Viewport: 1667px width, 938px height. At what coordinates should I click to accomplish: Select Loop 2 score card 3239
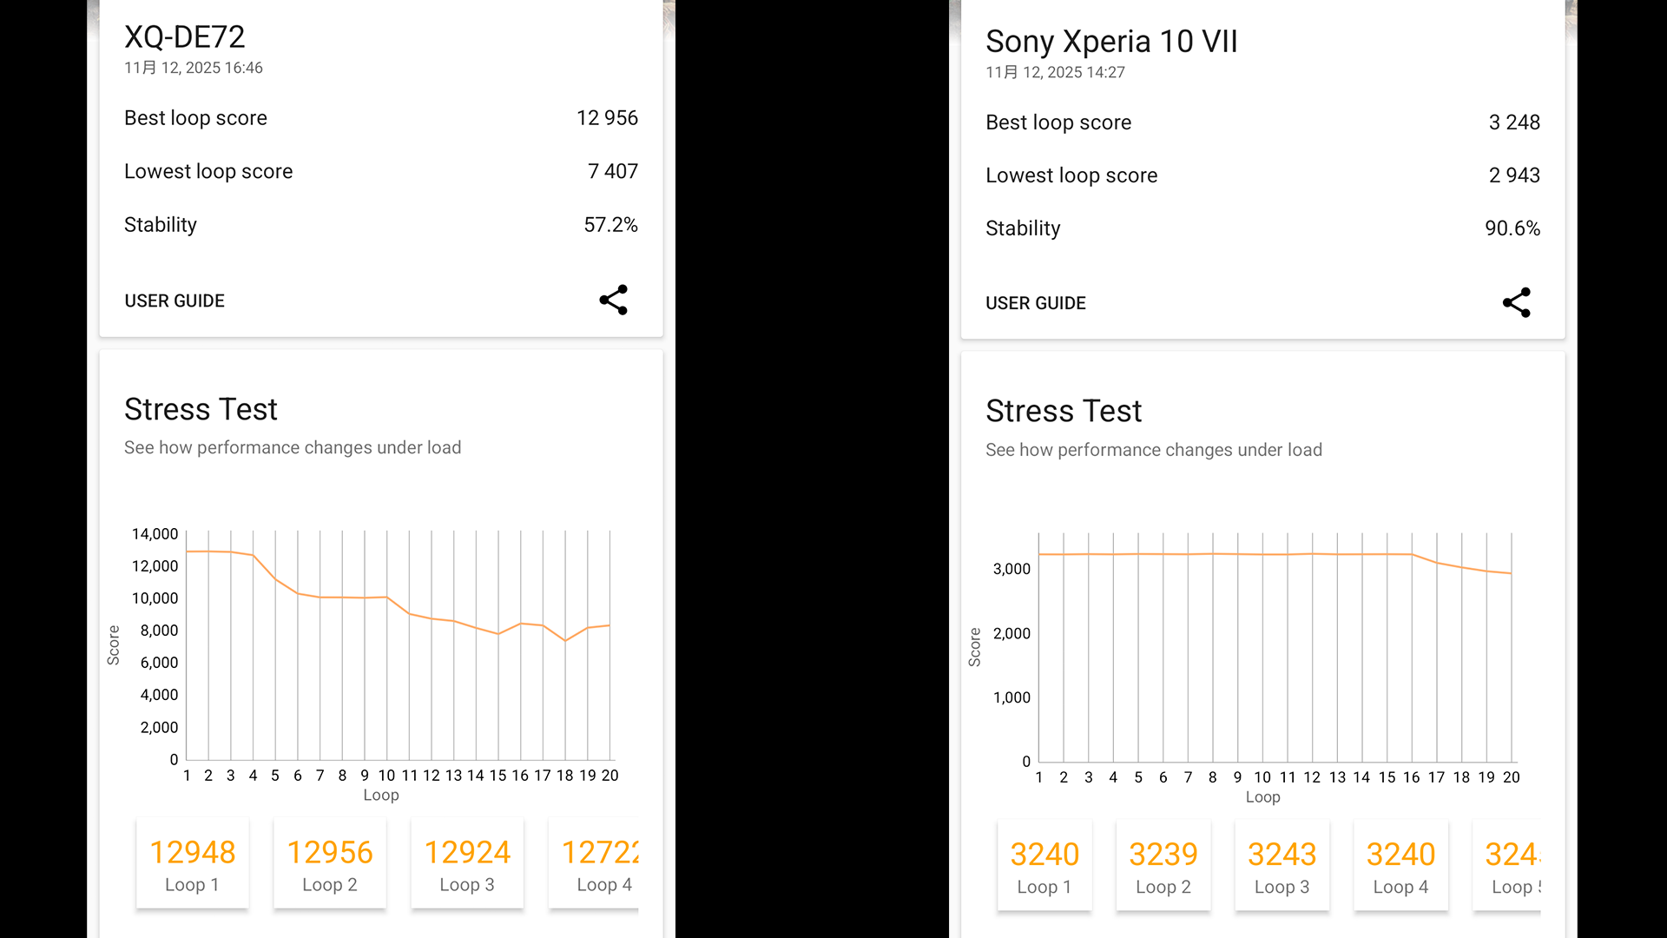(x=1163, y=866)
